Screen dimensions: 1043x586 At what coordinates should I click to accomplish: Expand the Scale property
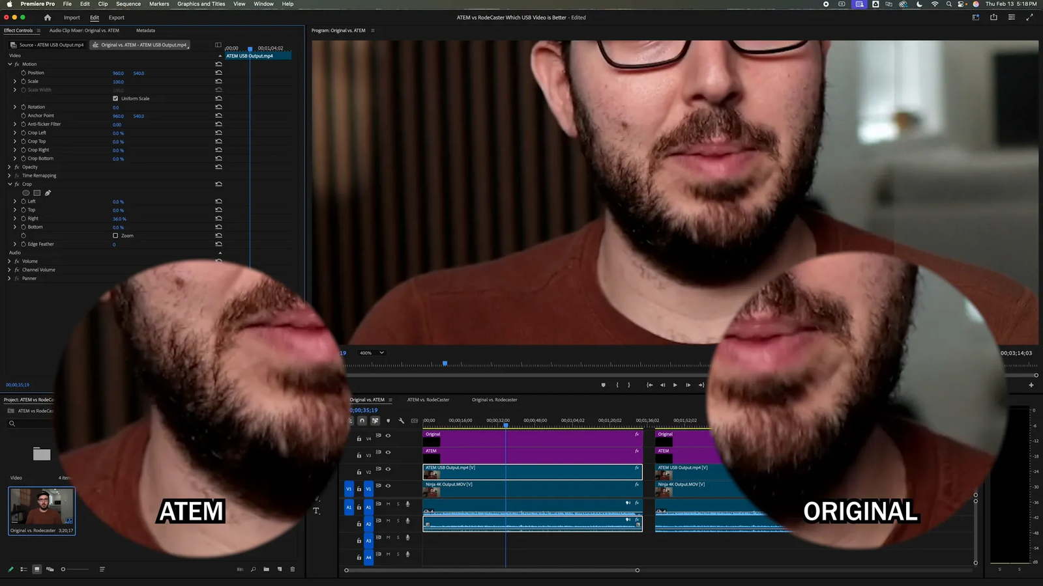pos(15,81)
